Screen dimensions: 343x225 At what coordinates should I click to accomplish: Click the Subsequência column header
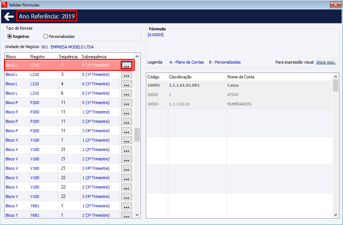[100, 56]
